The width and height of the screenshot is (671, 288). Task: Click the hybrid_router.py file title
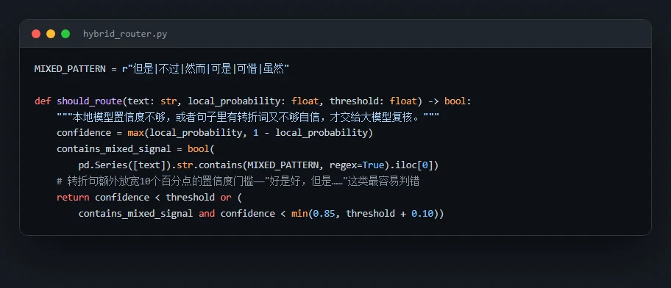(125, 34)
